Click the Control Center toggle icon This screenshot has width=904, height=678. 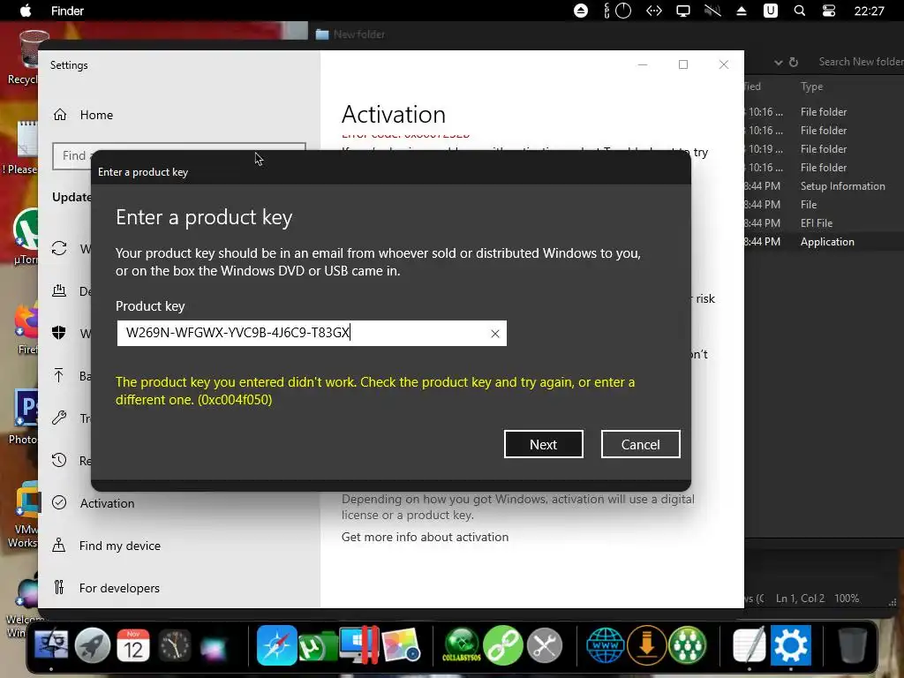(x=829, y=11)
